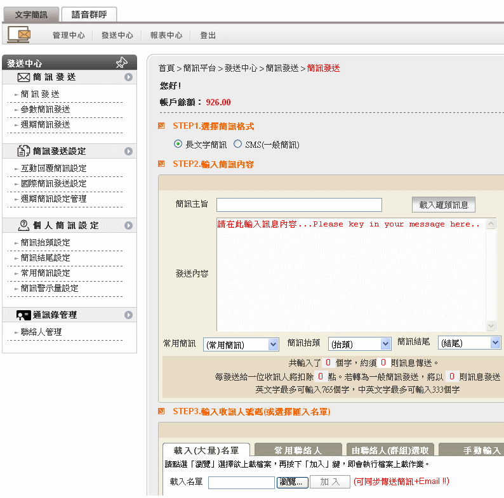The height and width of the screenshot is (498, 504).
Task: Open 週期簡訊發送 link in sidebar
Action: pos(45,124)
